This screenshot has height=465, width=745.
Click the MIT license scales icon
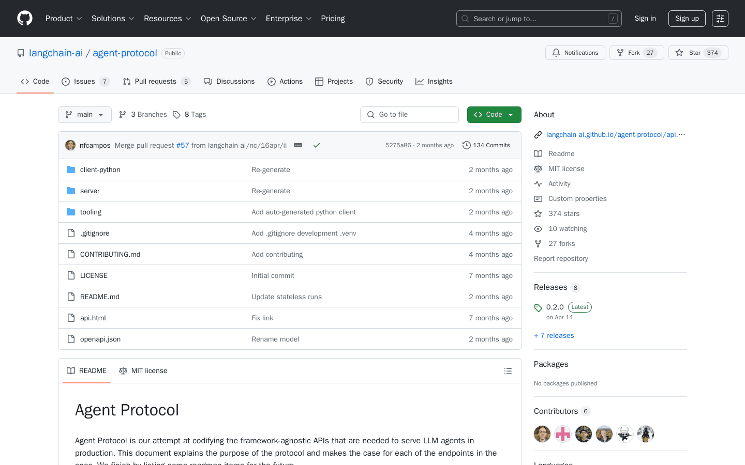pyautogui.click(x=123, y=370)
